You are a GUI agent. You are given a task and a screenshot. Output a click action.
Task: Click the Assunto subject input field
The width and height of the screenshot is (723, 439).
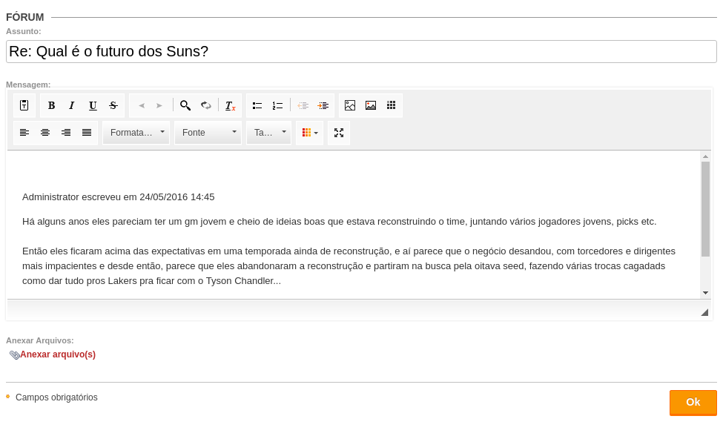361,52
